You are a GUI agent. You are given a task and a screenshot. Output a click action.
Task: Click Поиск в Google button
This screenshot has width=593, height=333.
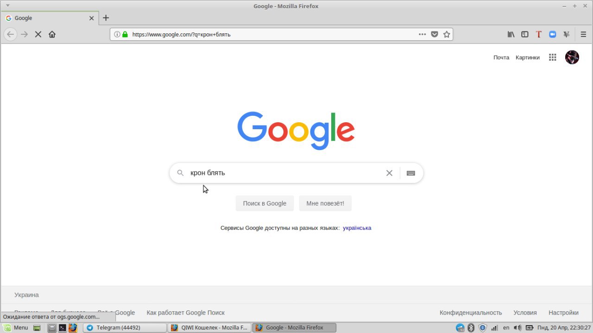coord(265,203)
